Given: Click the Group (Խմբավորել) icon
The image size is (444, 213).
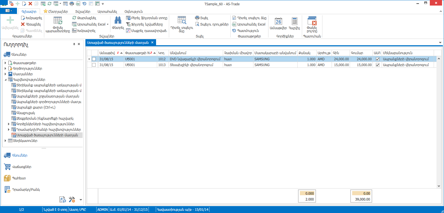Looking at the screenshot, I should pyautogui.click(x=74, y=31).
